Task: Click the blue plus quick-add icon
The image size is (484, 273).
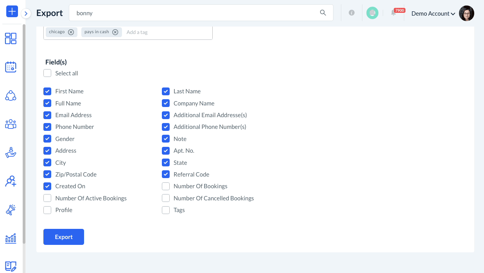Action: [x=12, y=12]
